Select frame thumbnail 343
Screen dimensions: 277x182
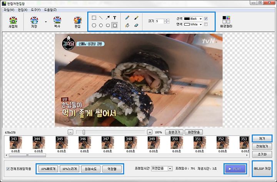pos(15,143)
